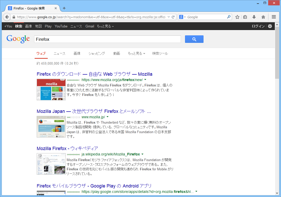Open +You in the Google bar
281x197 pixels.
(8, 26)
